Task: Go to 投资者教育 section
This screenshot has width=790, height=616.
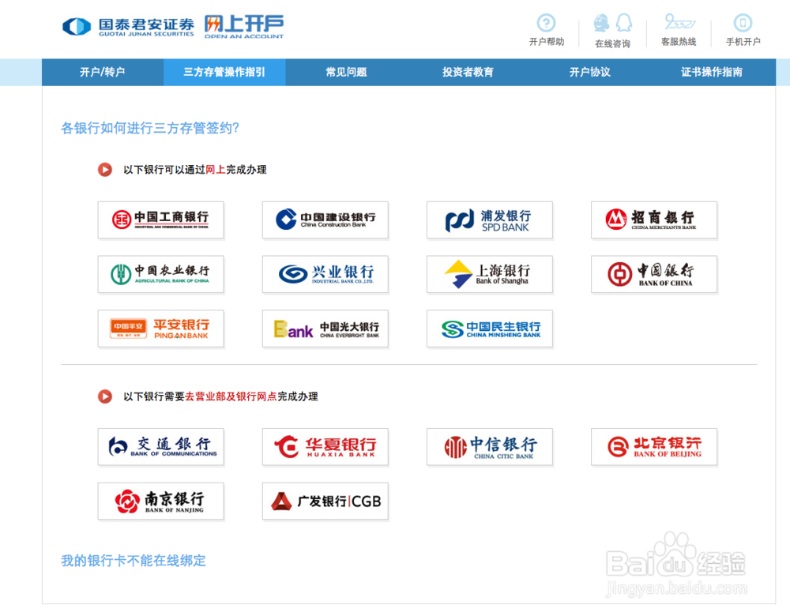Action: 468,72
